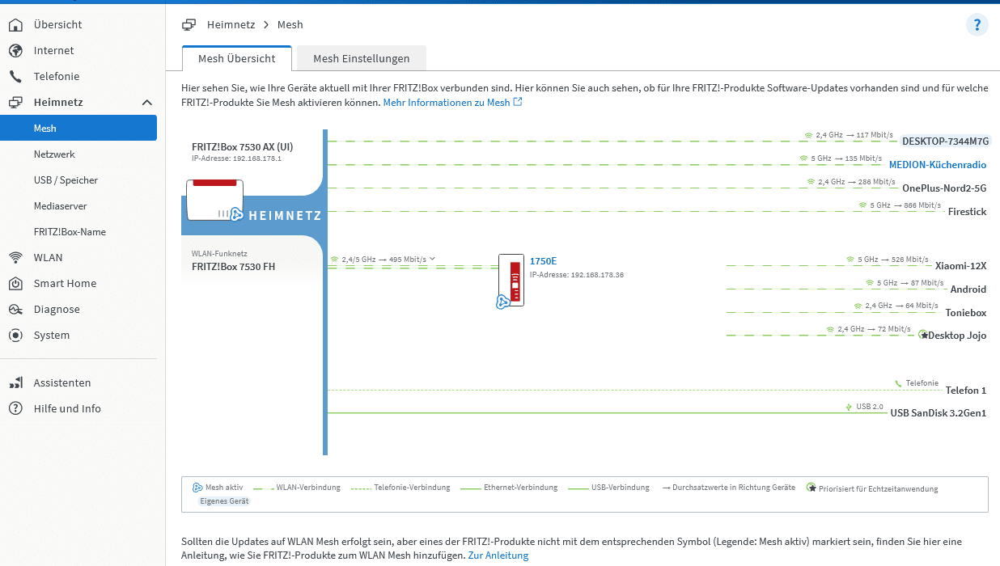The height and width of the screenshot is (566, 1000).
Task: Click the phone icon on Telefon 1 line
Action: tap(898, 383)
